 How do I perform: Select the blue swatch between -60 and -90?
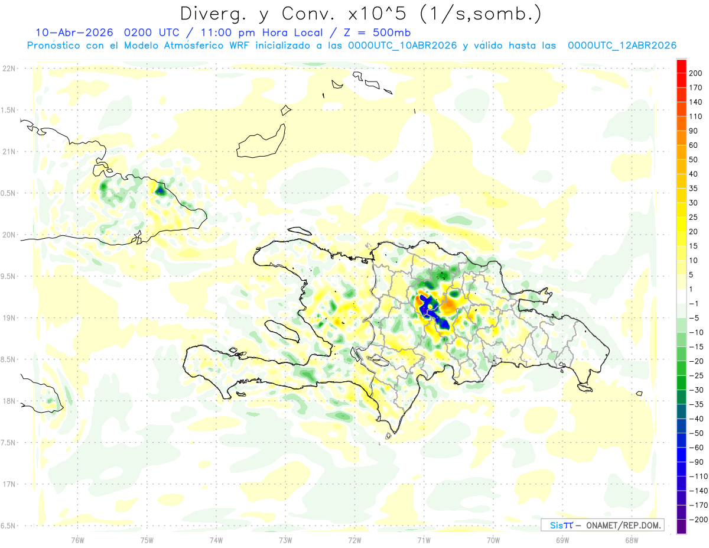[681, 455]
